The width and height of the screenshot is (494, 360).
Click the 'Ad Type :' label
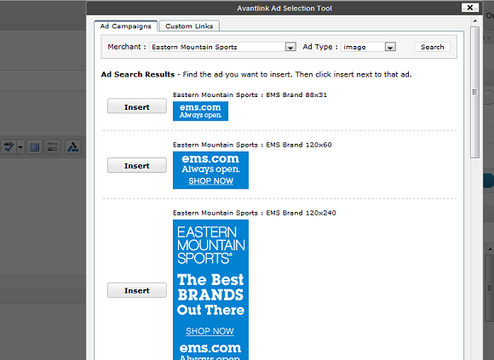tap(320, 47)
